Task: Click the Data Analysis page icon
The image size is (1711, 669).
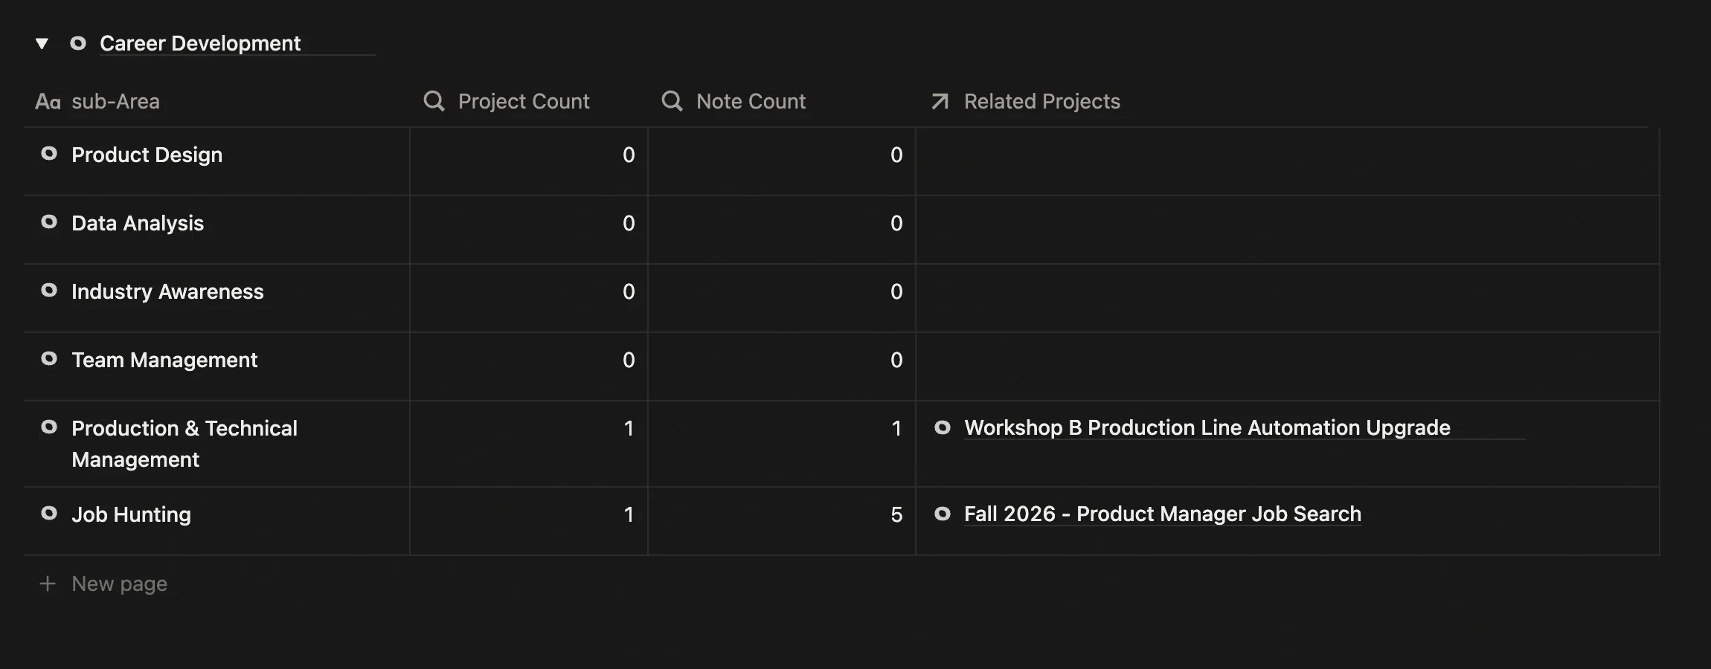Action: [x=49, y=222]
